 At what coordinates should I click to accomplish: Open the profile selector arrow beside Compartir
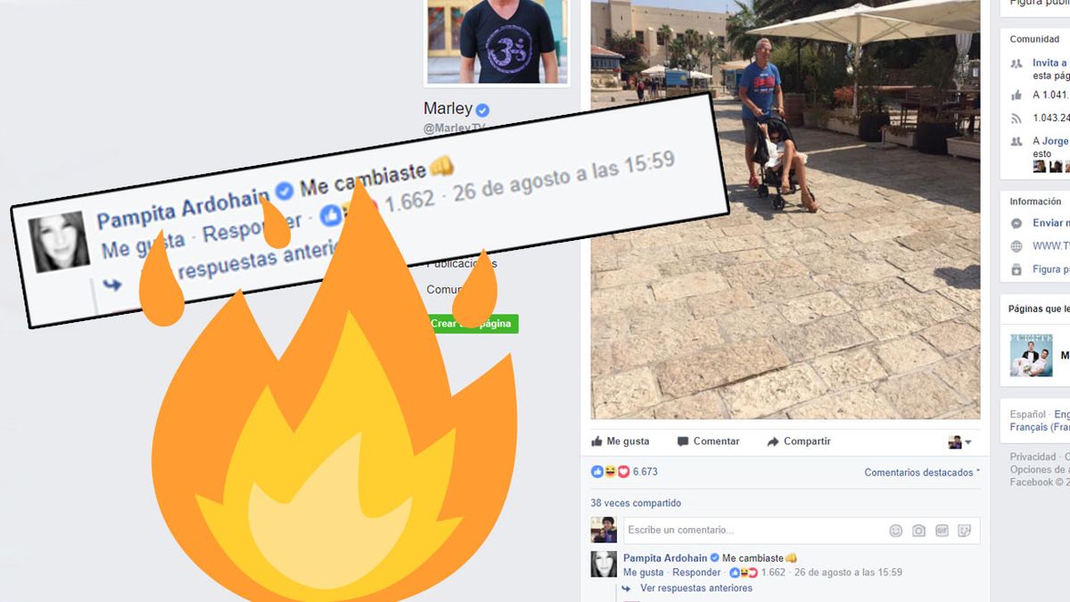960,442
